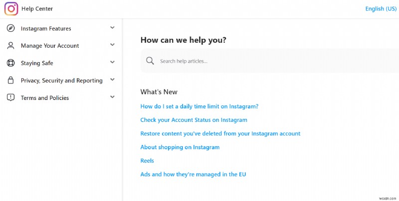
Task: Expand the Manage Your Account chevron
Action: tap(112, 45)
